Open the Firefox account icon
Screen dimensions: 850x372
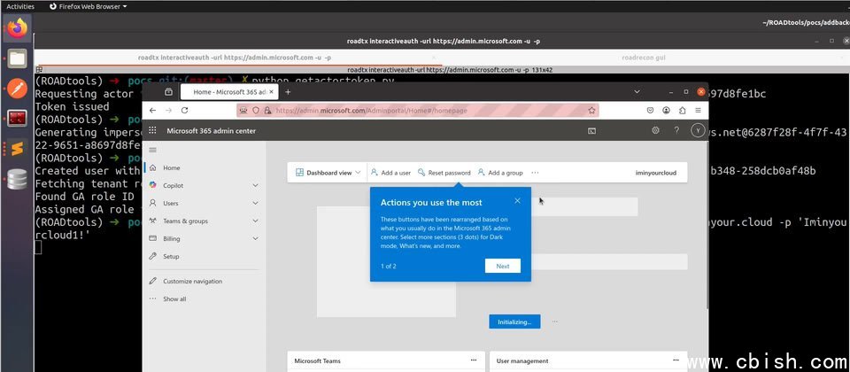click(666, 110)
